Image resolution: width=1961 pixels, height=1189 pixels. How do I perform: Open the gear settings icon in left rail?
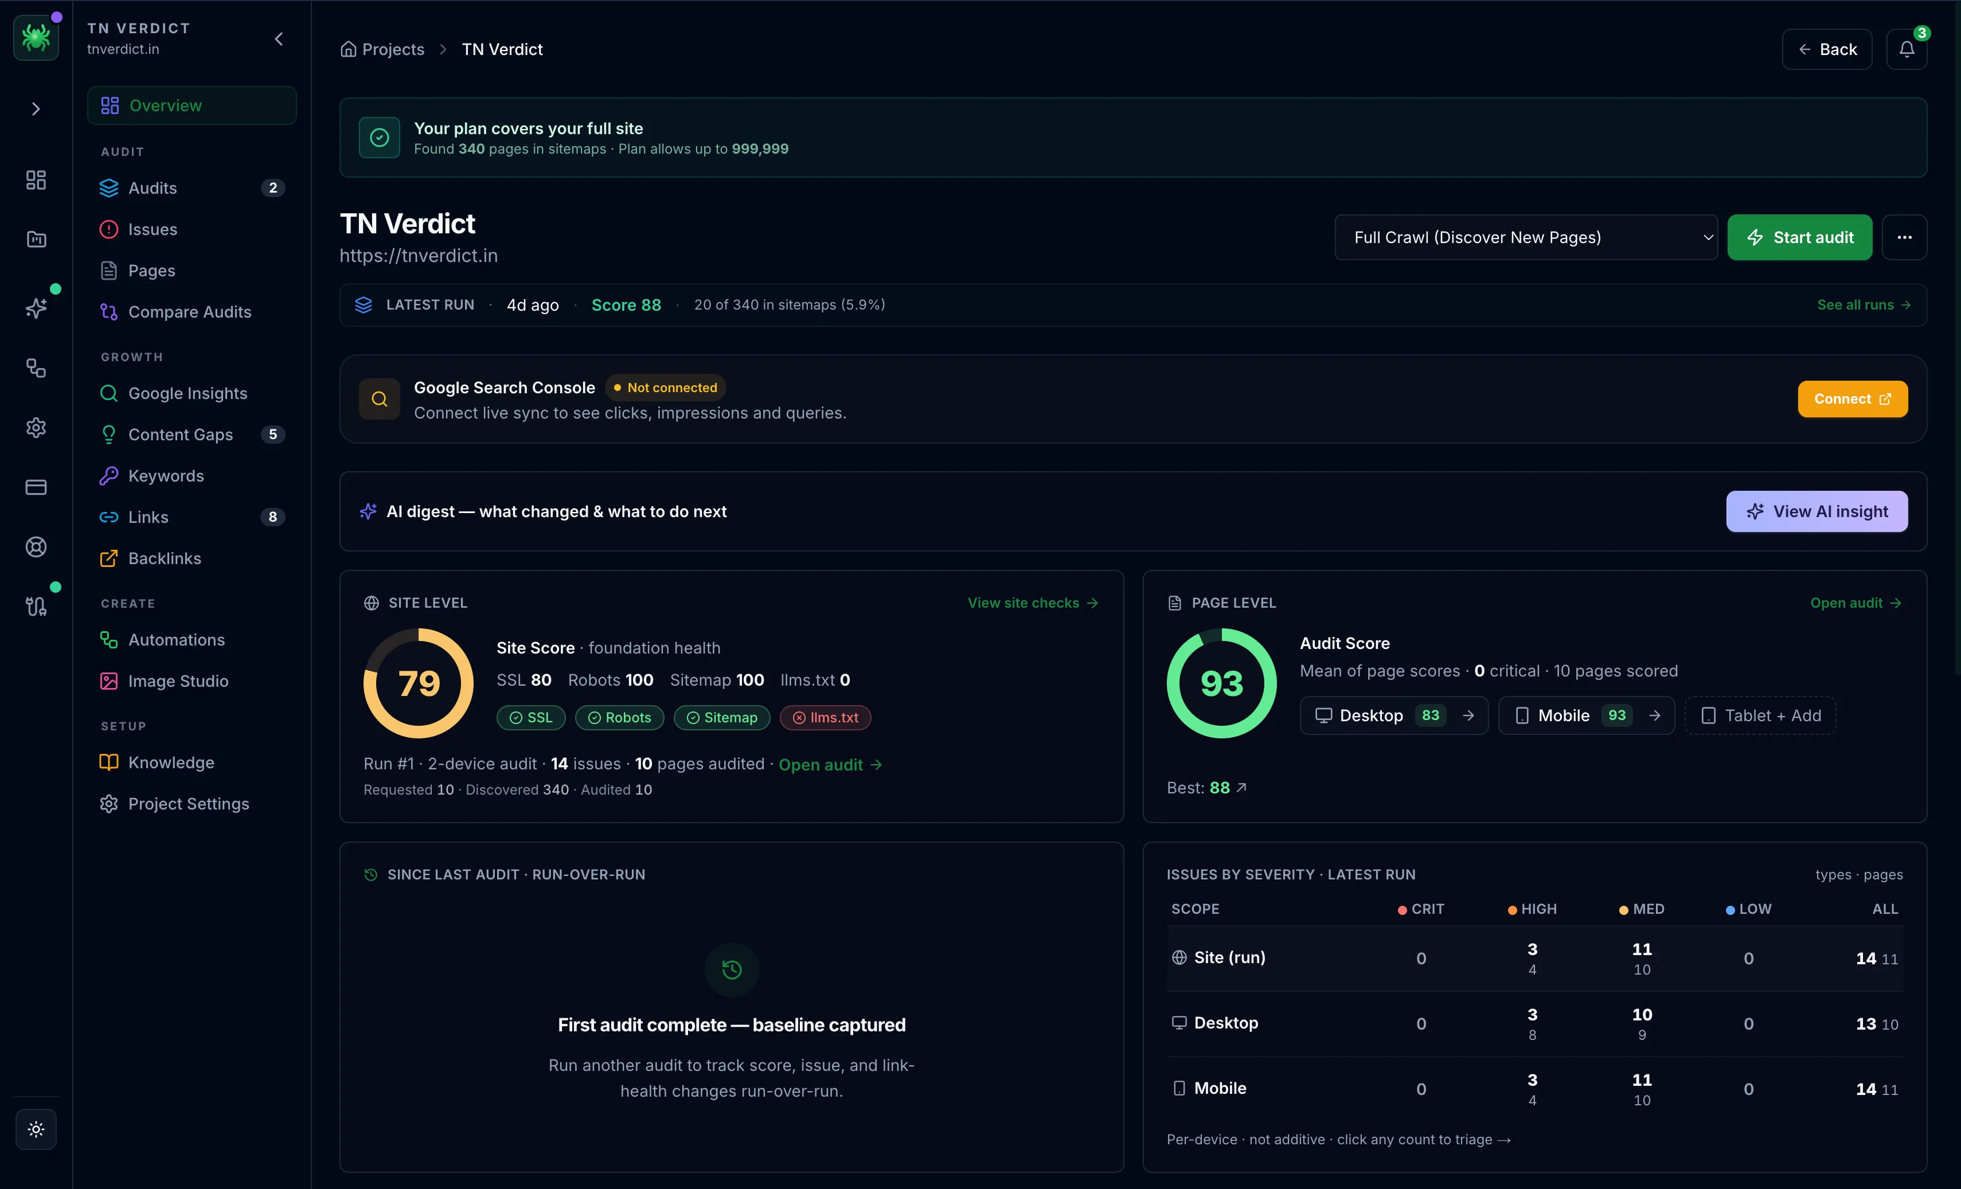[36, 427]
